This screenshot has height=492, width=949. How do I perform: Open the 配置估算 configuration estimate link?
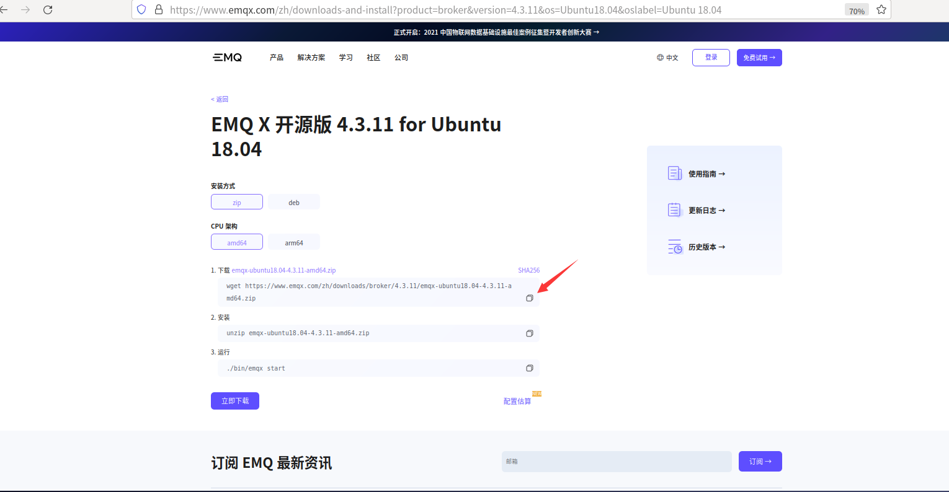click(517, 402)
